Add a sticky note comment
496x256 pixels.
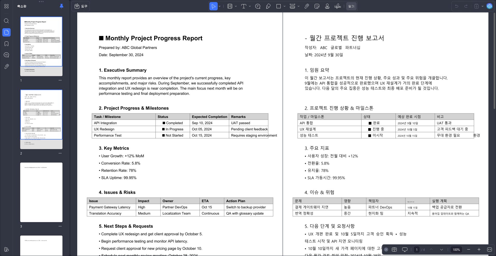(x=258, y=6)
